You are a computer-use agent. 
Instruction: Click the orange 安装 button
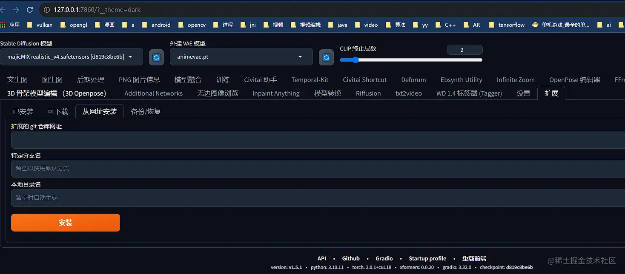pos(66,223)
